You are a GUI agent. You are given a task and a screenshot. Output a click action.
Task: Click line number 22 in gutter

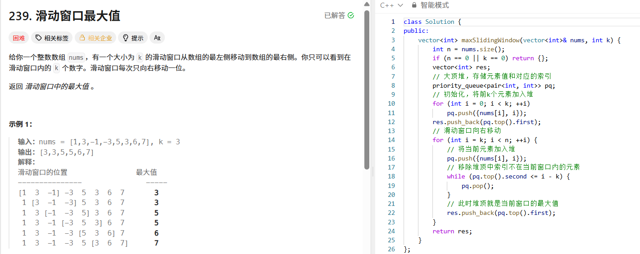391,213
